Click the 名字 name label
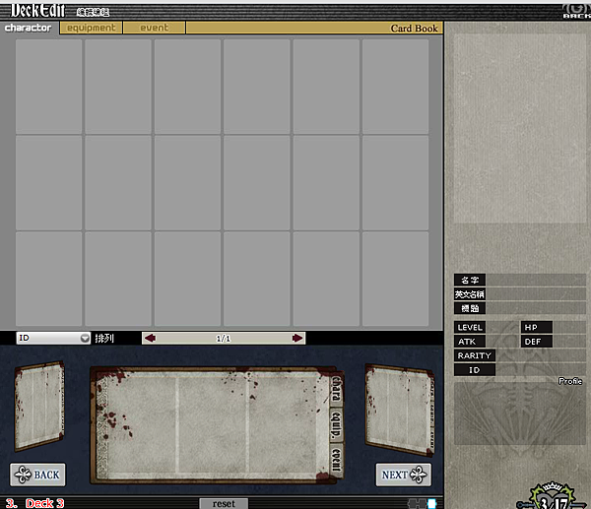Viewport: 591px width, 509px height. click(x=470, y=280)
